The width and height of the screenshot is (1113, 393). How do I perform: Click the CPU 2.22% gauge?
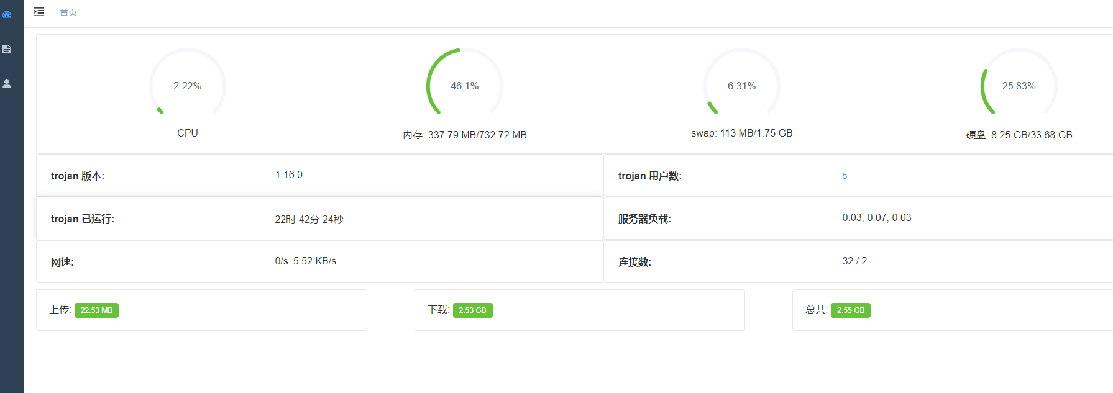coord(187,86)
